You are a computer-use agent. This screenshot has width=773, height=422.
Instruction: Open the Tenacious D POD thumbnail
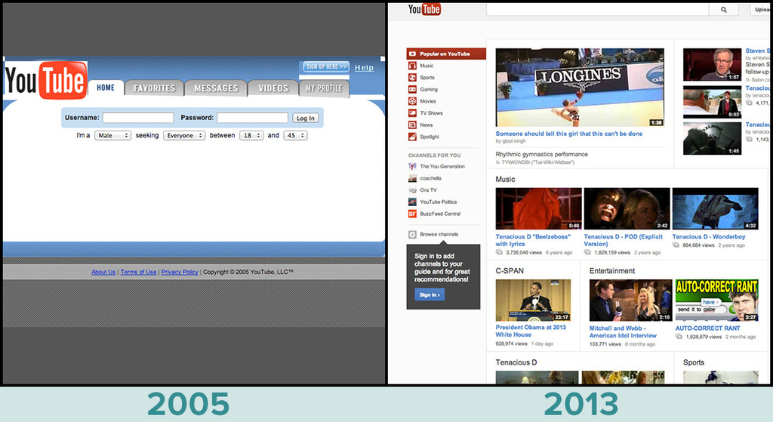tap(627, 208)
